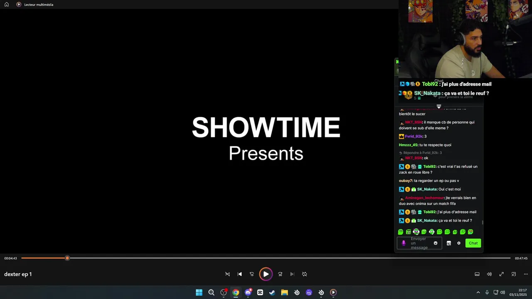
Task: Click the elapsed time 00:04:43
Action: [x=10, y=258]
